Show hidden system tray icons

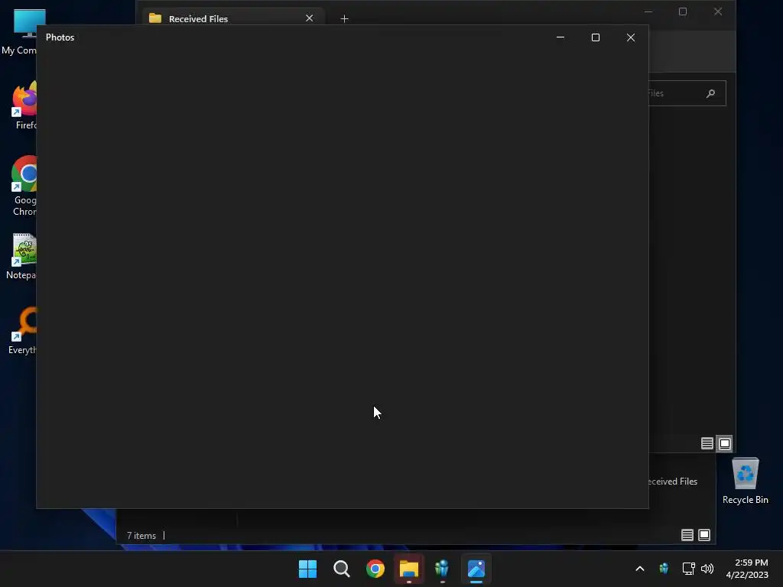[x=640, y=569]
